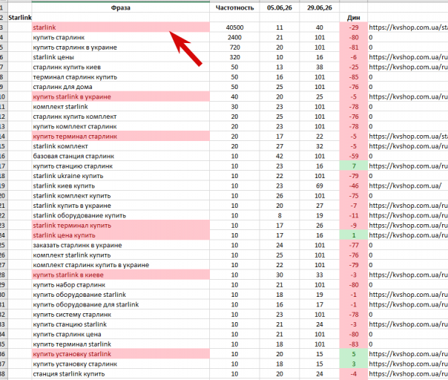Click position value 42 in 05.06 column

click(280, 156)
